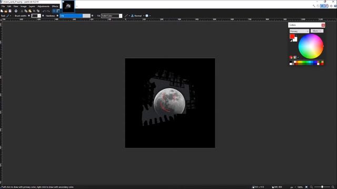Increase brush width with plus button
Image resolution: width=337 pixels, height=189 pixels.
pyautogui.click(x=43, y=16)
